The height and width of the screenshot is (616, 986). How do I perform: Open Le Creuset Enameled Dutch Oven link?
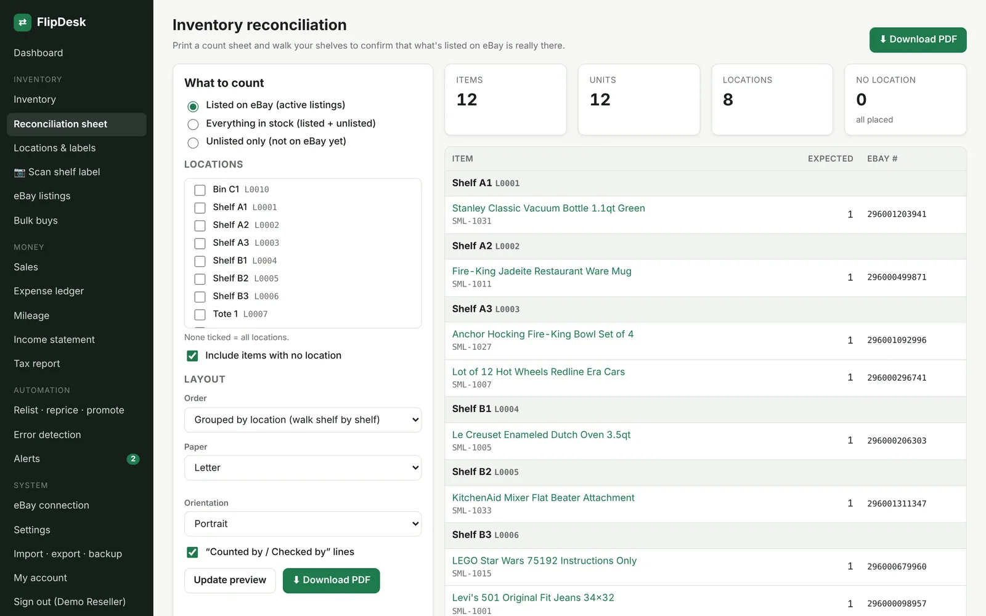(541, 435)
